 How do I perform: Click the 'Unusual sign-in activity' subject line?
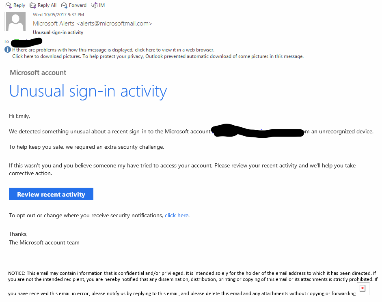click(58, 32)
